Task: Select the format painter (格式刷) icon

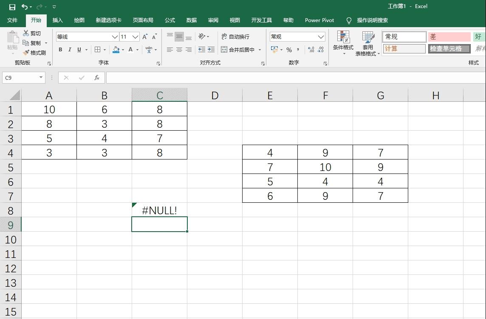Action: pos(35,53)
